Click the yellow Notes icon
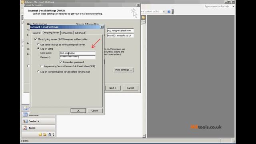The height and width of the screenshot is (144, 256). (40, 134)
